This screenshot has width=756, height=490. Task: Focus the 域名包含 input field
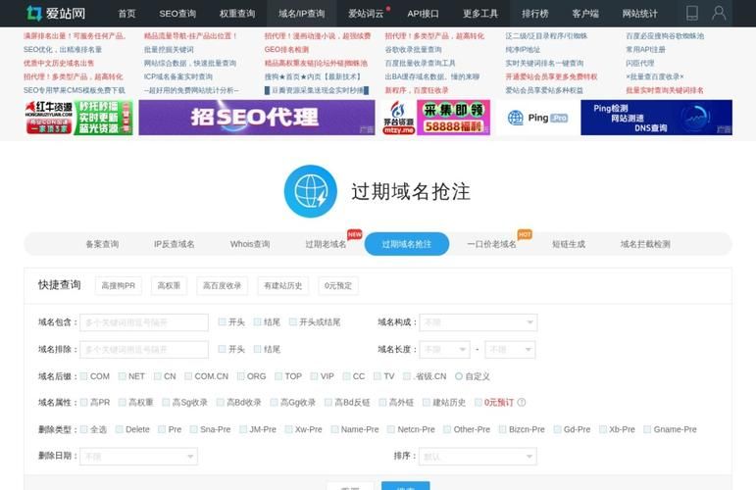coord(144,322)
